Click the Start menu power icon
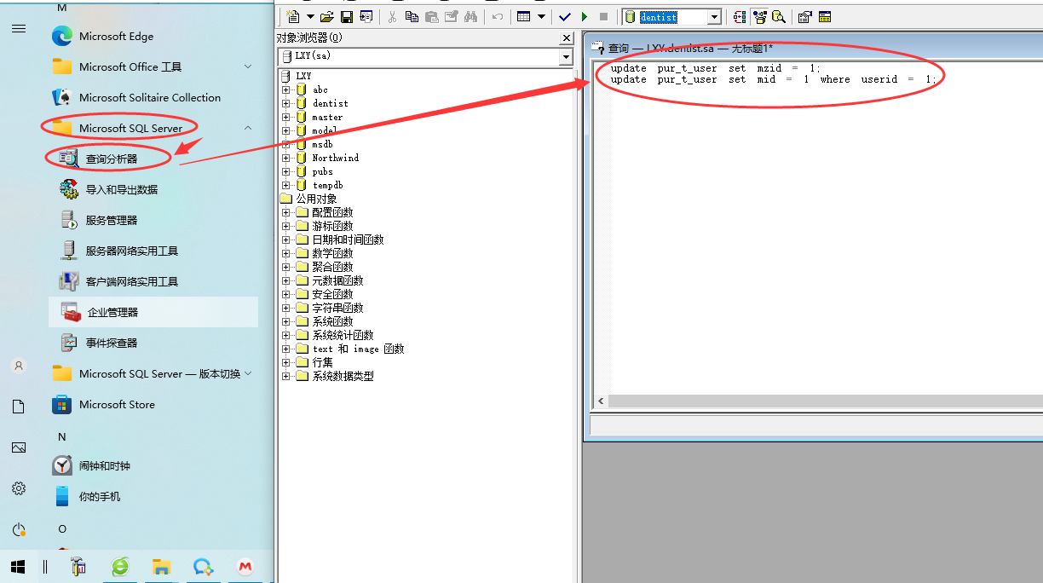The width and height of the screenshot is (1043, 583). tap(19, 529)
